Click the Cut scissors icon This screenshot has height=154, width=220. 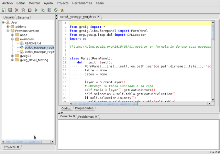[x=16, y=10]
